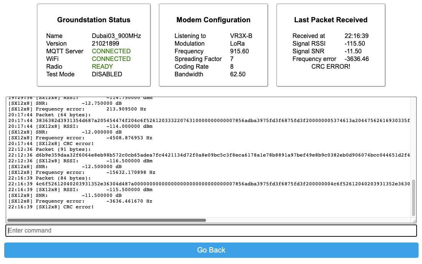Click the Modem Configuration heading
Viewport: 422px width, 264px height.
(x=213, y=20)
